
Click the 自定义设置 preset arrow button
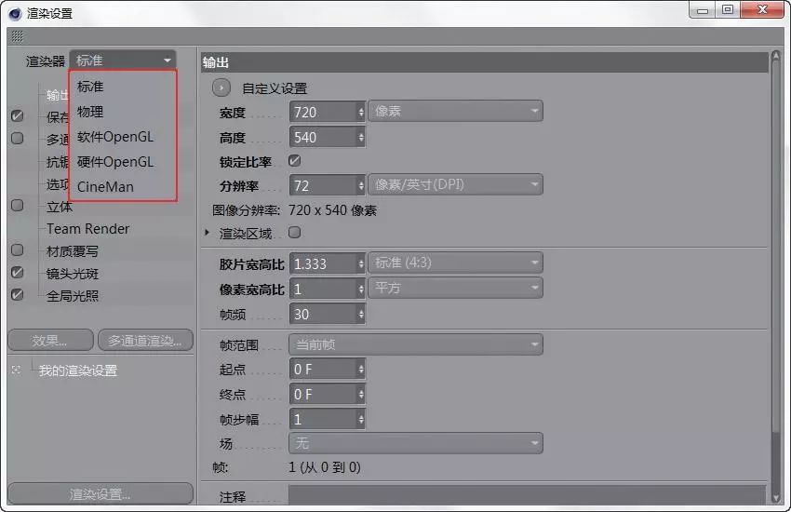coord(221,88)
